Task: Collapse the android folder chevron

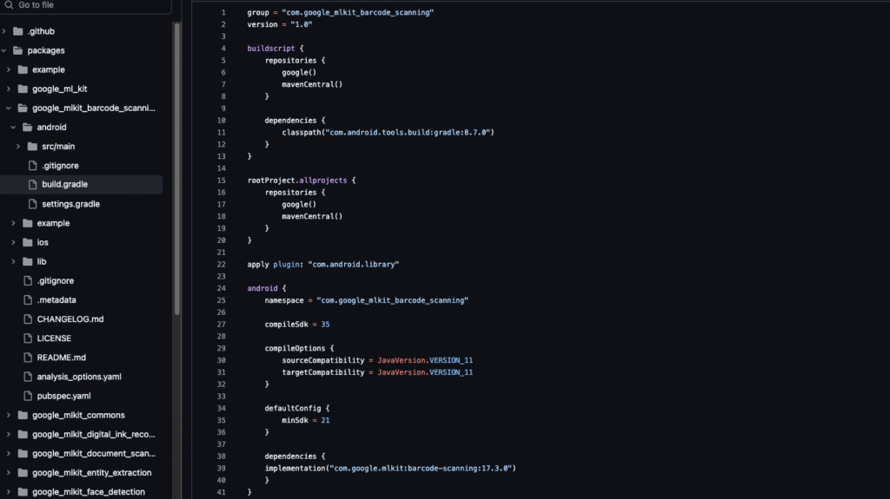Action: coord(14,128)
